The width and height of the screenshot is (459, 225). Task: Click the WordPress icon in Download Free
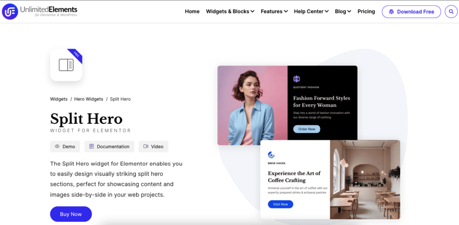[391, 12]
